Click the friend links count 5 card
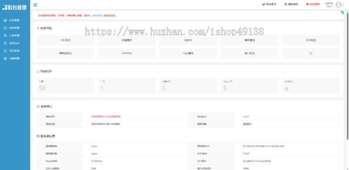 tap(188, 86)
